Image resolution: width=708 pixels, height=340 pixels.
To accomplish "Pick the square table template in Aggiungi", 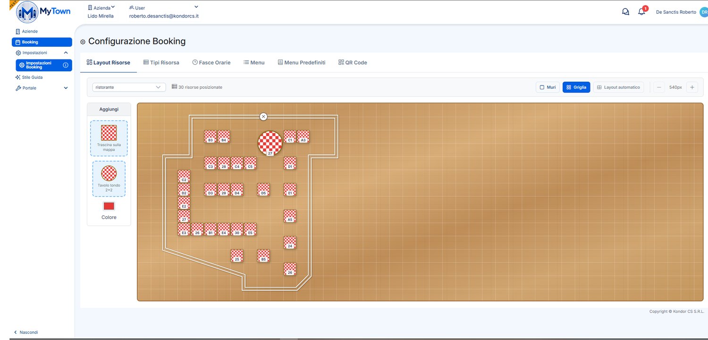I will click(x=109, y=138).
